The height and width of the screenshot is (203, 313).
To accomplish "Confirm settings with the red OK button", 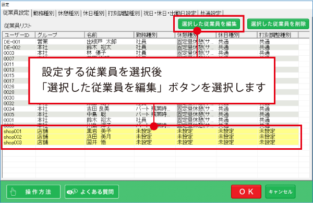I will 246,192.
